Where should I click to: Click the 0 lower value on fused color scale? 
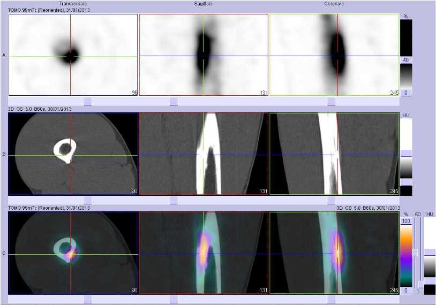406,290
